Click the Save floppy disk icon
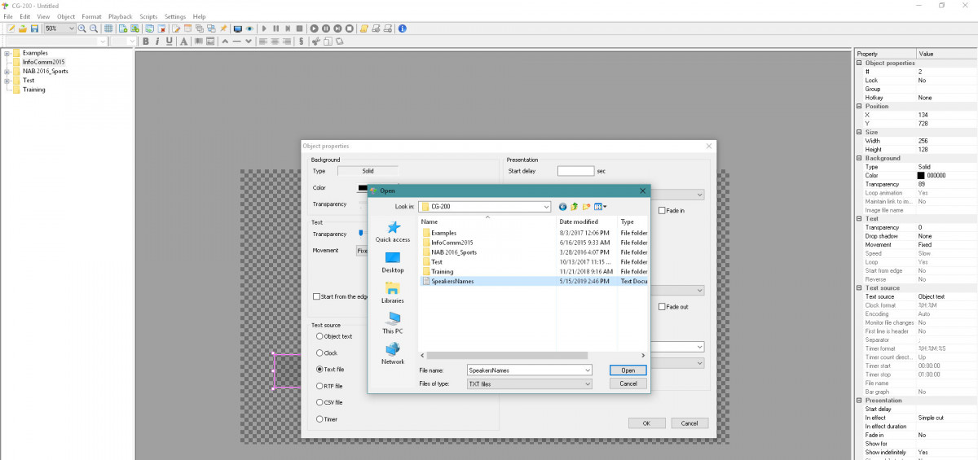 coord(34,28)
